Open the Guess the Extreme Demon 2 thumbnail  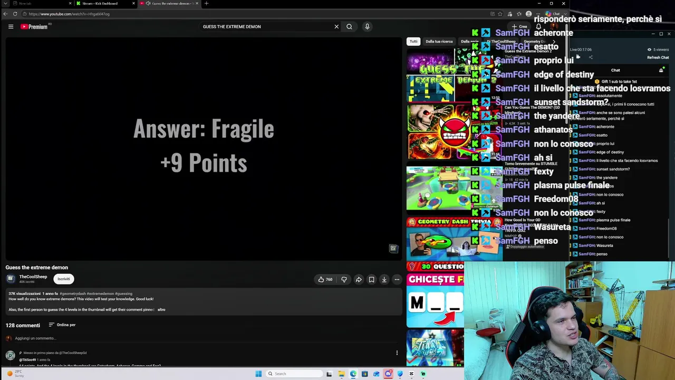tap(454, 75)
